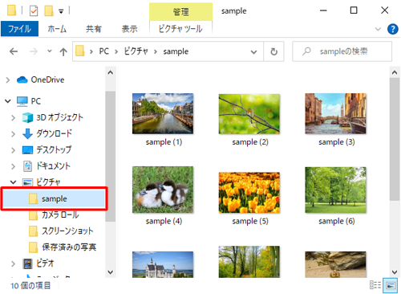Expand the ドキュメント node
Viewport: 401px width, 294px height.
tap(13, 166)
